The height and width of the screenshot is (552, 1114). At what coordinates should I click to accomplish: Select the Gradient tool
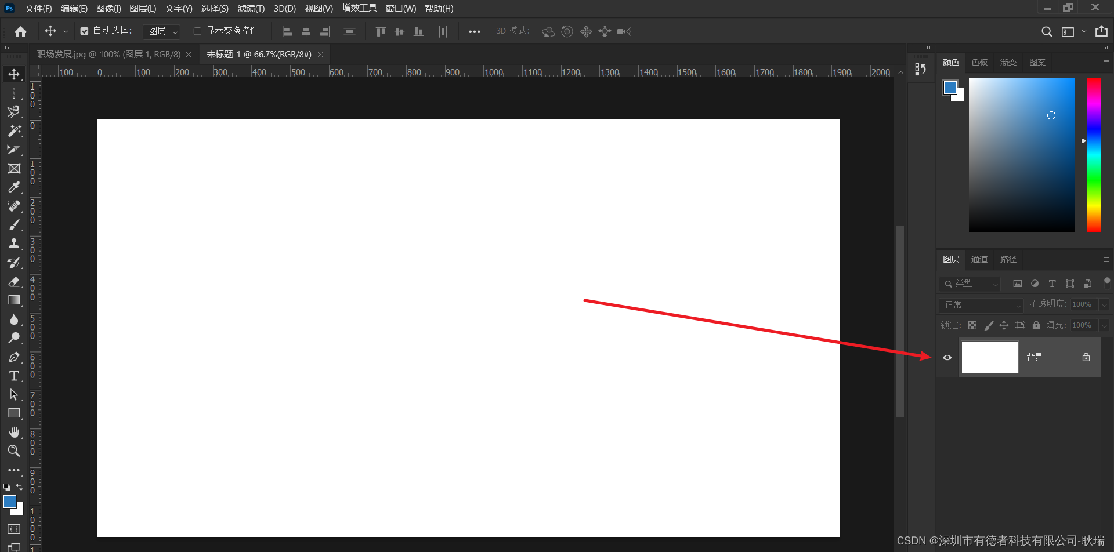[14, 300]
